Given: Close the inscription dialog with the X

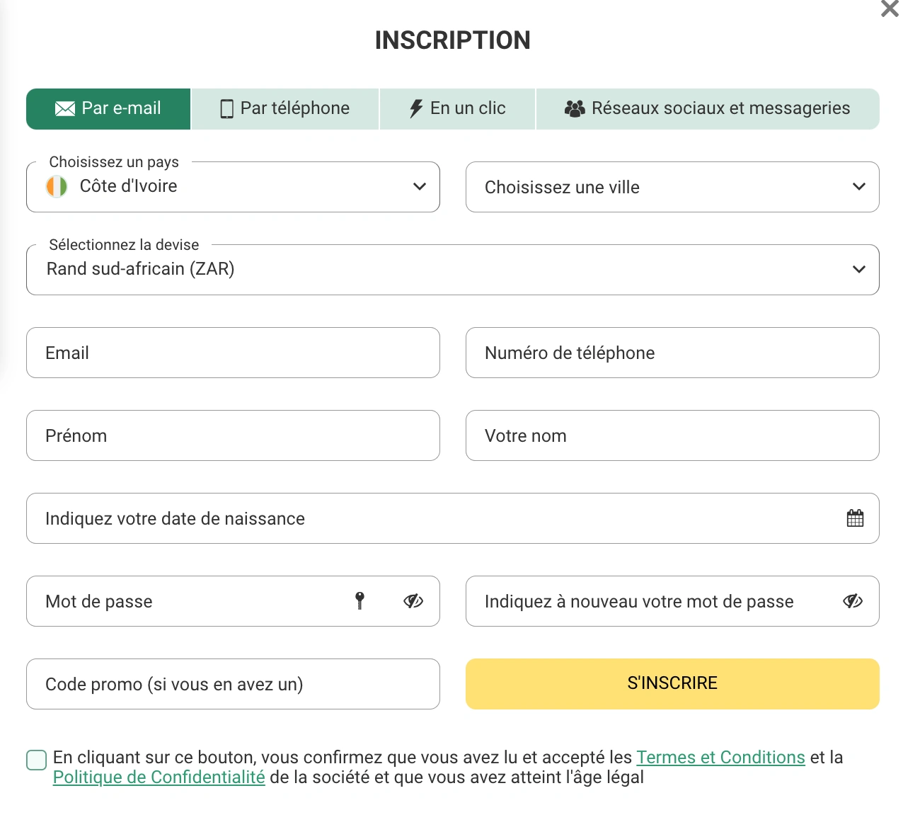Looking at the screenshot, I should tap(890, 8).
